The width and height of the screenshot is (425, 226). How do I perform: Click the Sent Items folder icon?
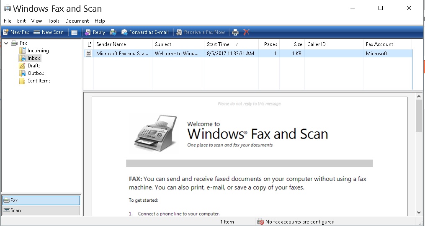[x=22, y=81]
